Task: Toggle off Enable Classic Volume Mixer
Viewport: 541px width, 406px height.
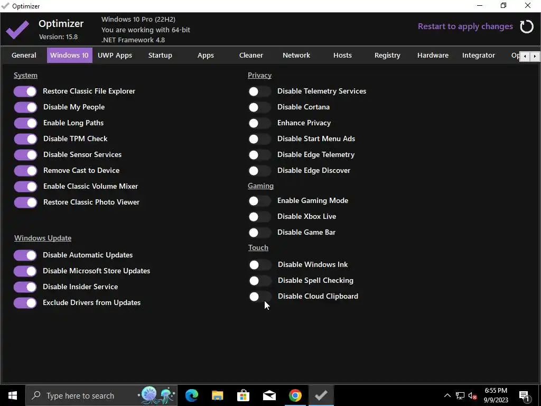Action: pyautogui.click(x=25, y=187)
